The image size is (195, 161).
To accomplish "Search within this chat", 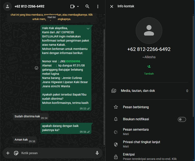I will click(x=87, y=6).
